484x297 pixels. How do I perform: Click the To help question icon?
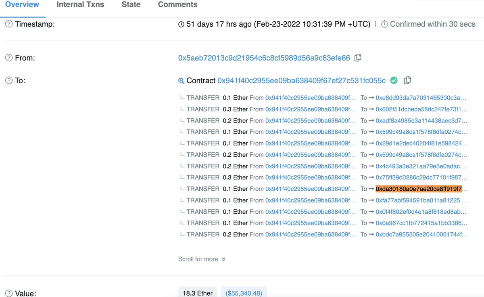click(x=9, y=81)
